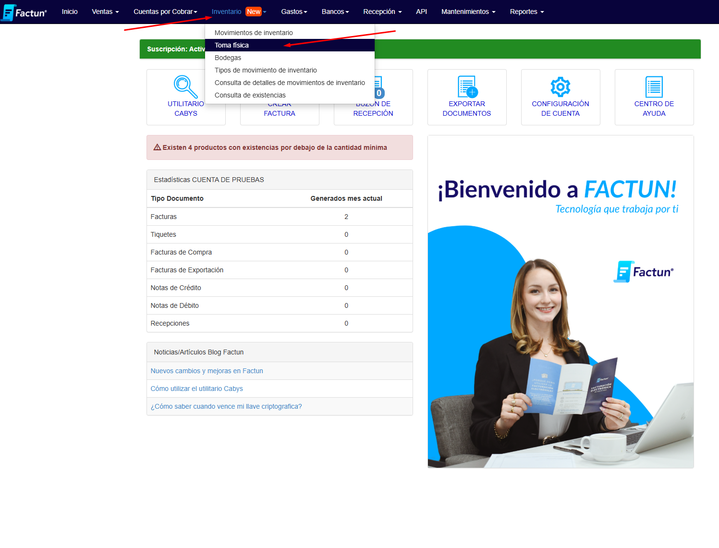The image size is (719, 548).
Task: Click the Notas de Débito row label
Action: point(174,305)
